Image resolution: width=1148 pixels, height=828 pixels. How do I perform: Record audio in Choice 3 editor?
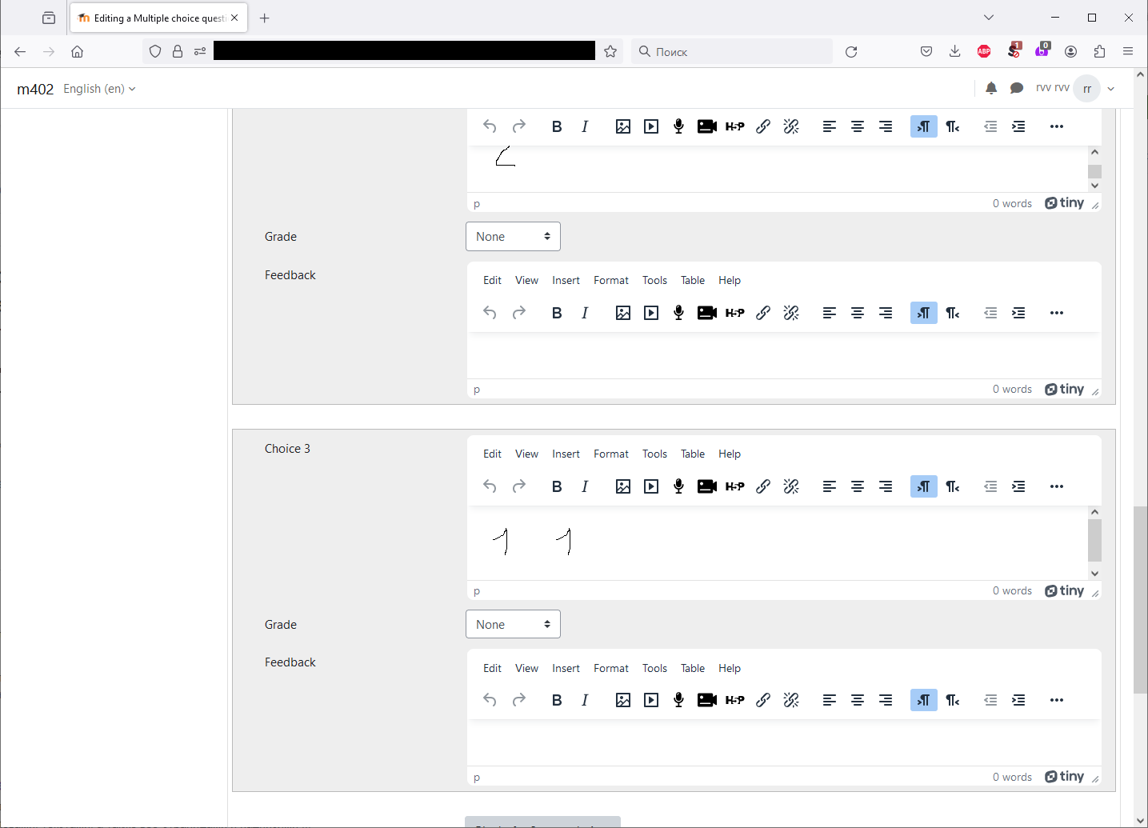(x=678, y=486)
